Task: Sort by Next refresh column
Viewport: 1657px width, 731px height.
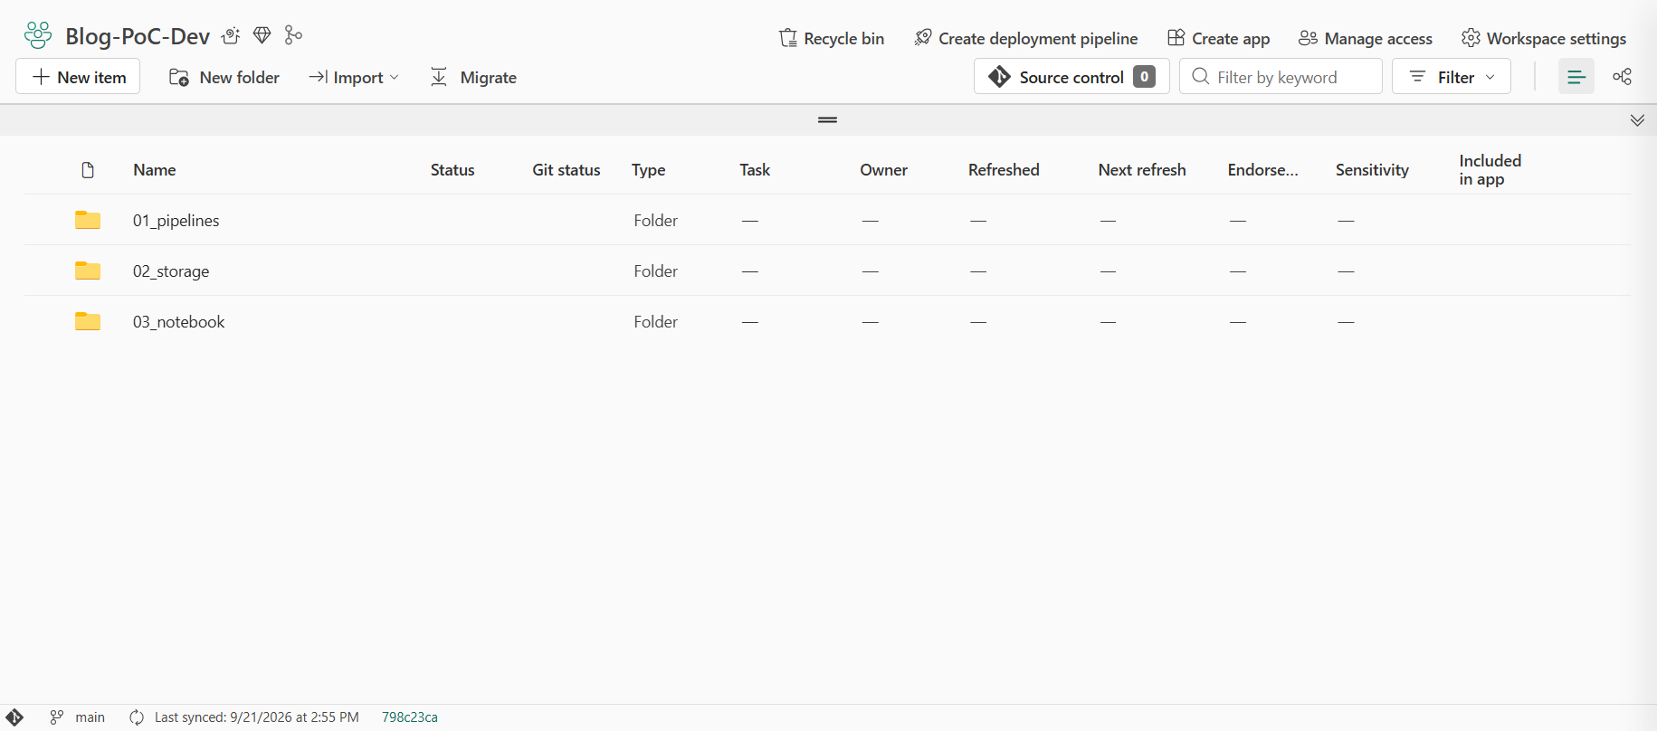Action: tap(1142, 170)
